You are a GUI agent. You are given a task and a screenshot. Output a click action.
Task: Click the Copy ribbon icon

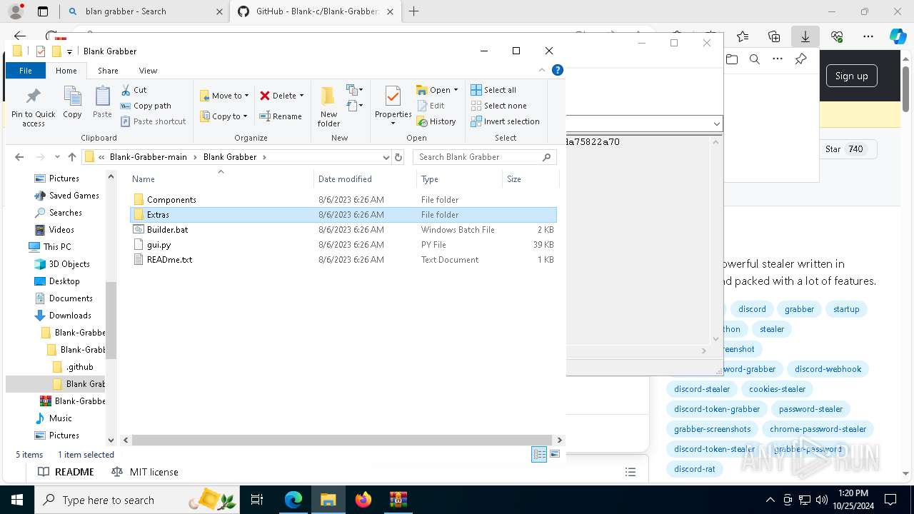coord(72,103)
